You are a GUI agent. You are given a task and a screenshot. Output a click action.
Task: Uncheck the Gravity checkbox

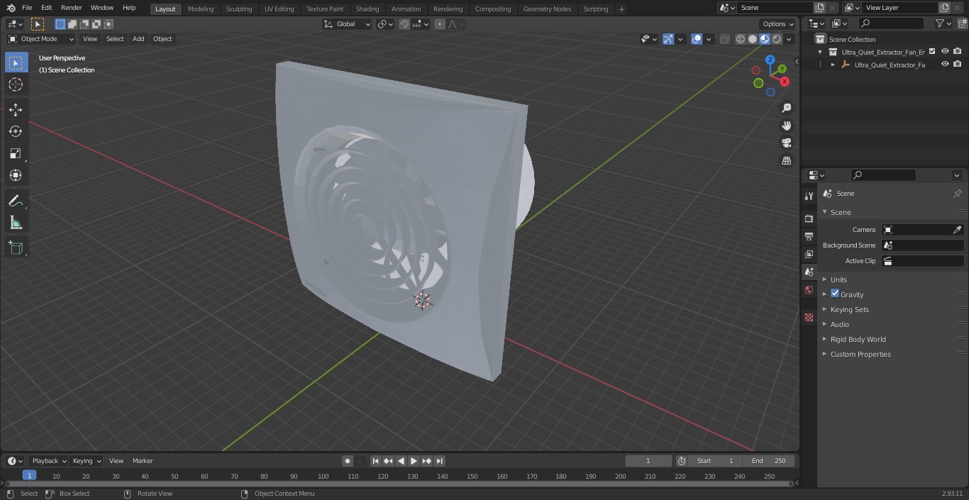coord(835,294)
